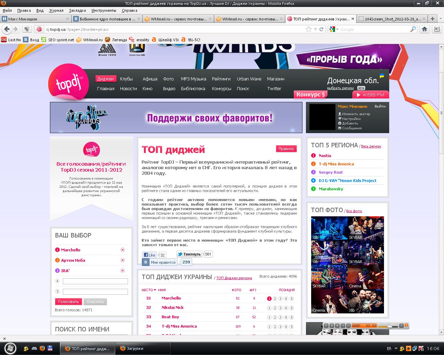Image resolution: width=444 pixels, height=355 pixels.
Task: Click the Голосовать vote button
Action: coord(69,302)
